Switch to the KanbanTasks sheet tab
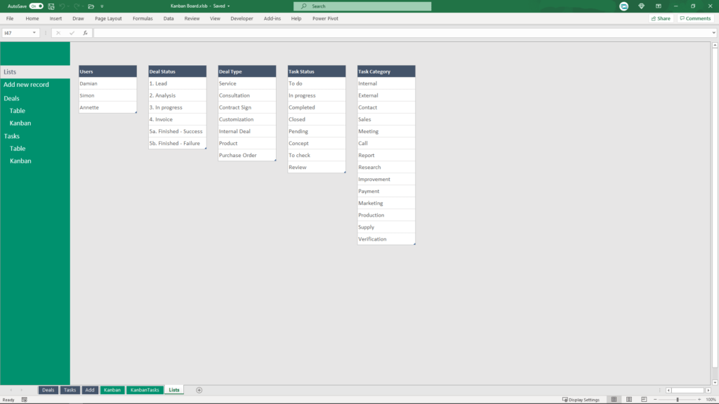The image size is (719, 404). (x=145, y=390)
